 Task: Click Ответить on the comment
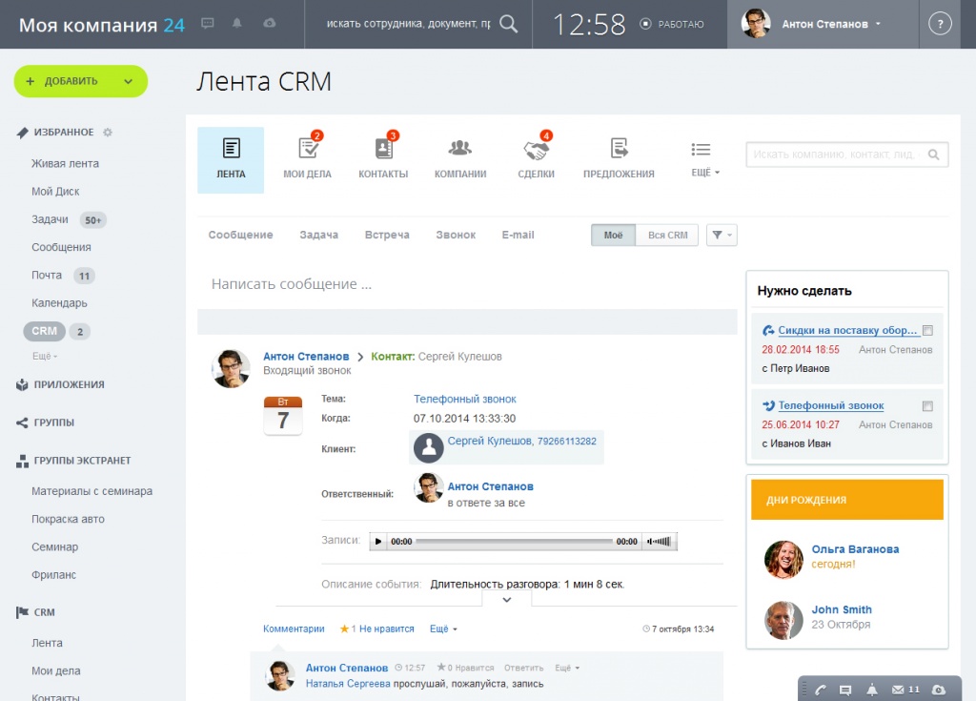523,668
